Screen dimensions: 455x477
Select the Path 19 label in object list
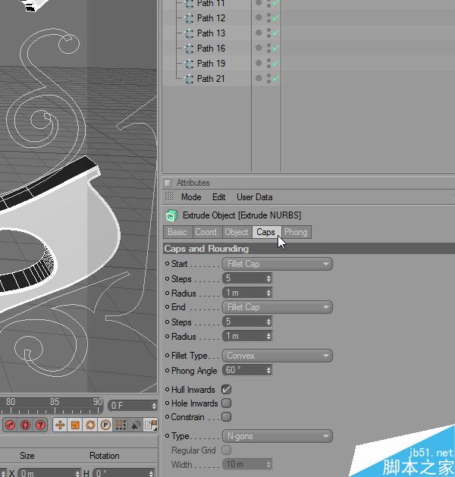point(211,63)
